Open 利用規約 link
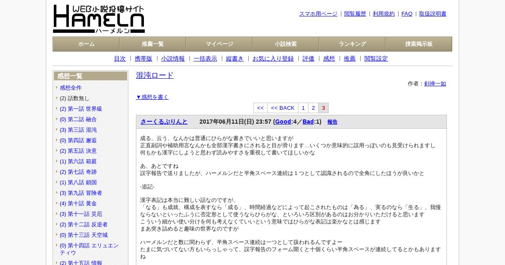 [x=384, y=14]
